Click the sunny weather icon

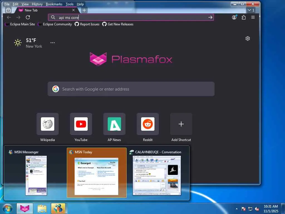18,43
